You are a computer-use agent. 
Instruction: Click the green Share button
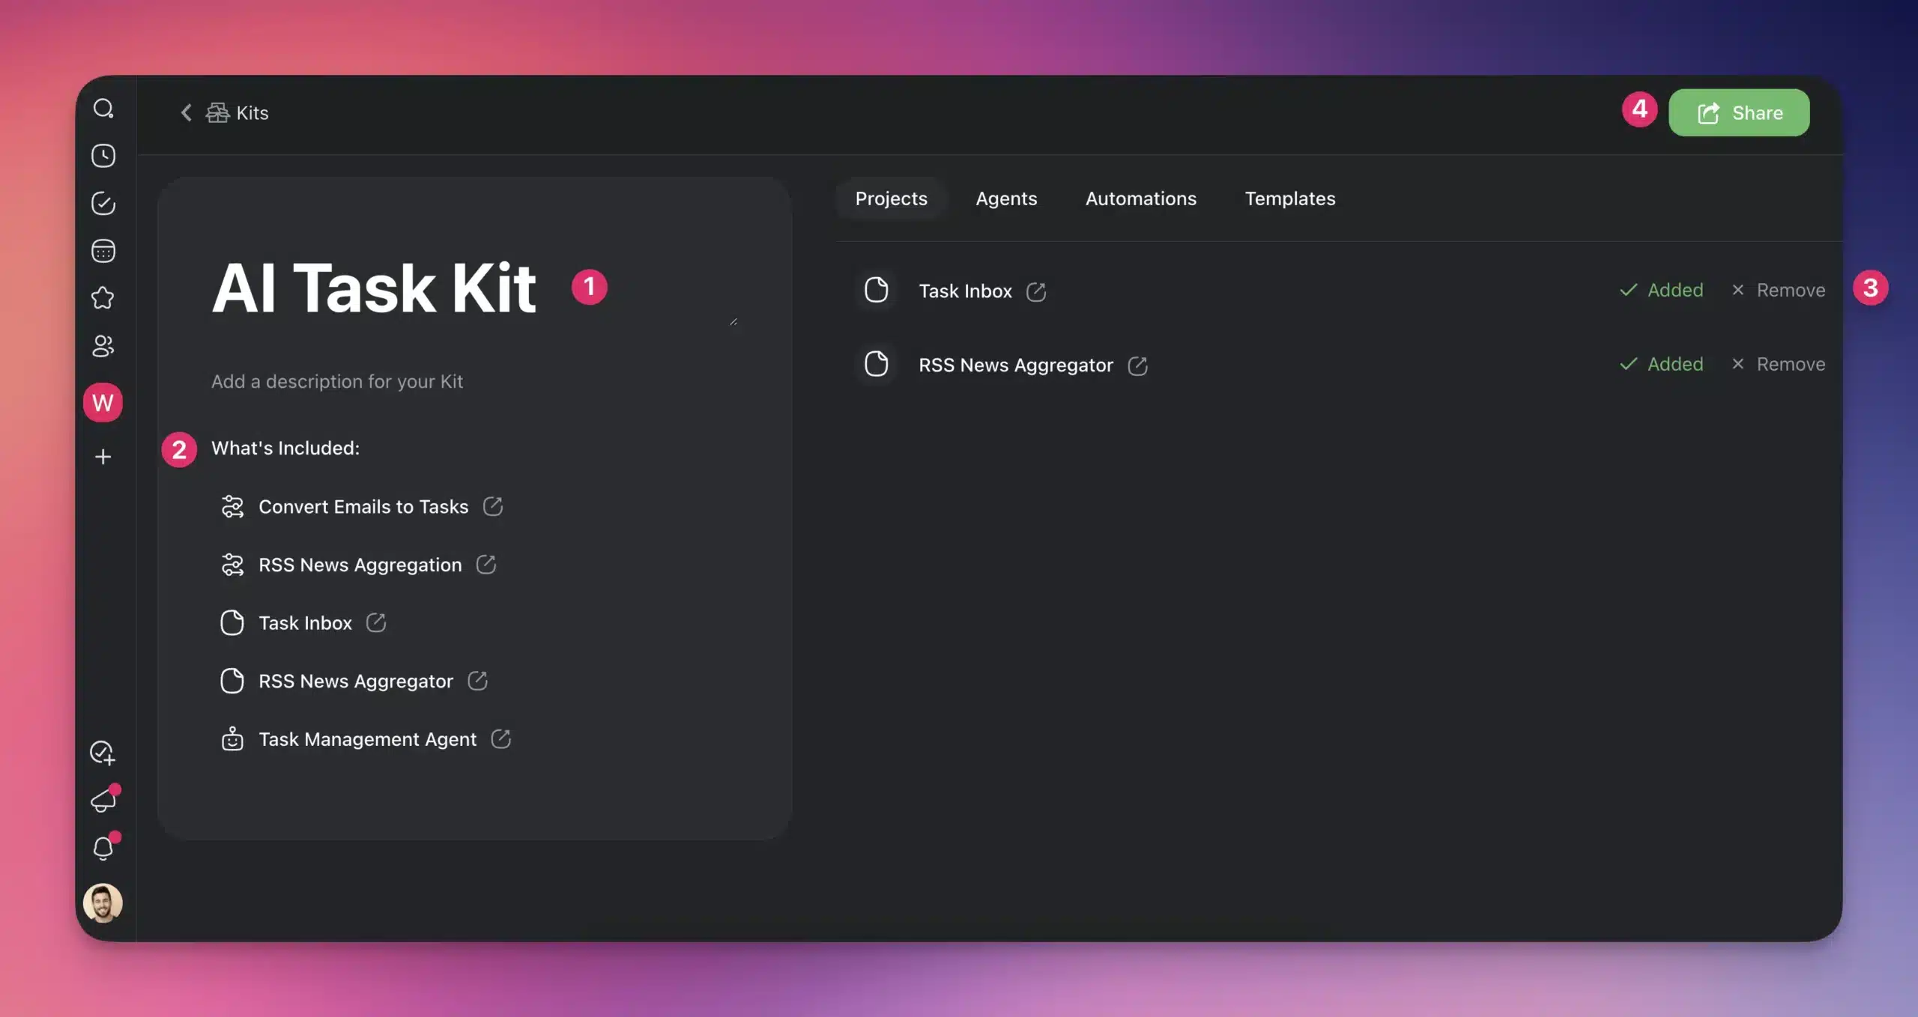(1740, 112)
